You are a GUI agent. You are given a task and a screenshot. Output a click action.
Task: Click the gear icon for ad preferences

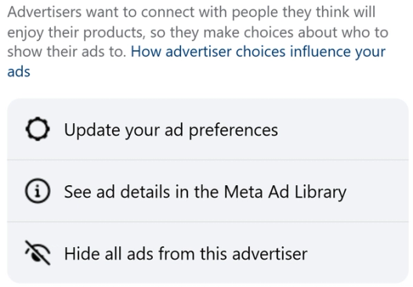coord(38,129)
